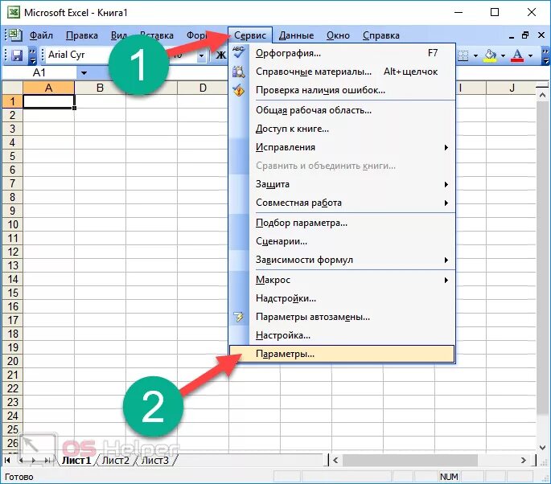
Task: Click the Excel application icon in title bar
Action: coord(14,13)
